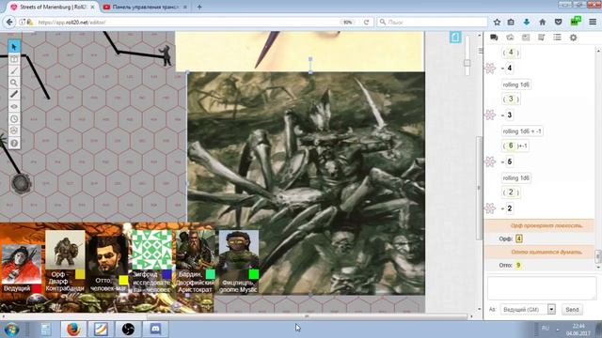Open the page toolbar blue icon
The image size is (602, 338).
pos(455,38)
